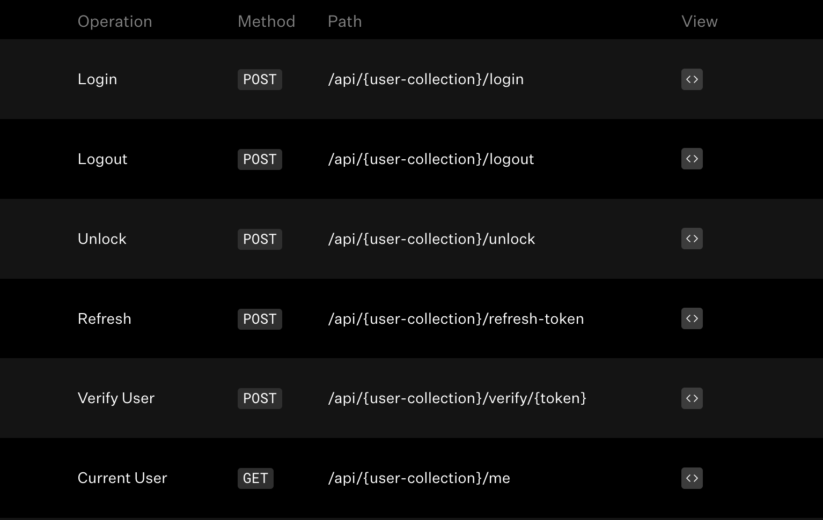Image resolution: width=823 pixels, height=520 pixels.
Task: Click the /api/{user-collection}/refresh-token path
Action: [456, 318]
